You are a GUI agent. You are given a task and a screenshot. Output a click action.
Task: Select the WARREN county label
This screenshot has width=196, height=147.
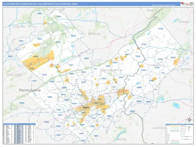point(158,65)
